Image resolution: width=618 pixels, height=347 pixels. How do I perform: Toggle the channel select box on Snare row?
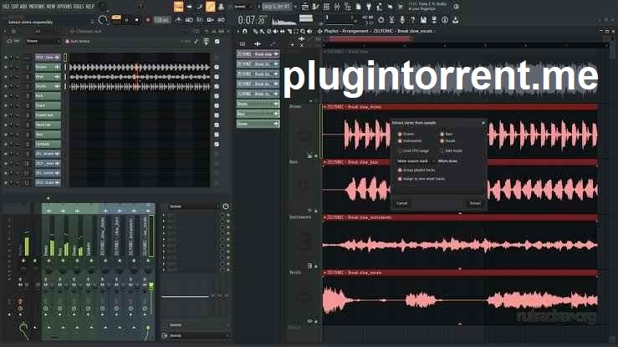217,105
